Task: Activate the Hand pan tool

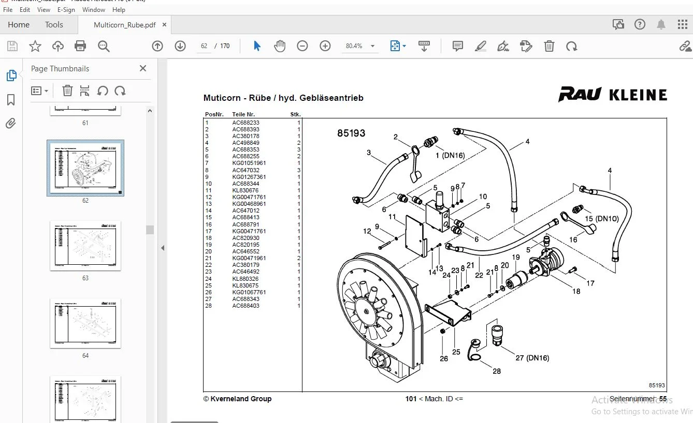Action: [280, 46]
